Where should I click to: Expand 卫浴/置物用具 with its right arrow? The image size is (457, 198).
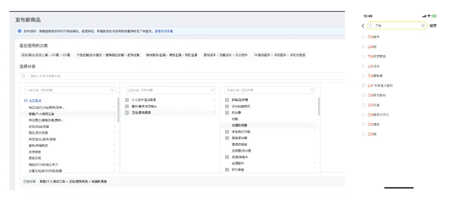point(214,113)
